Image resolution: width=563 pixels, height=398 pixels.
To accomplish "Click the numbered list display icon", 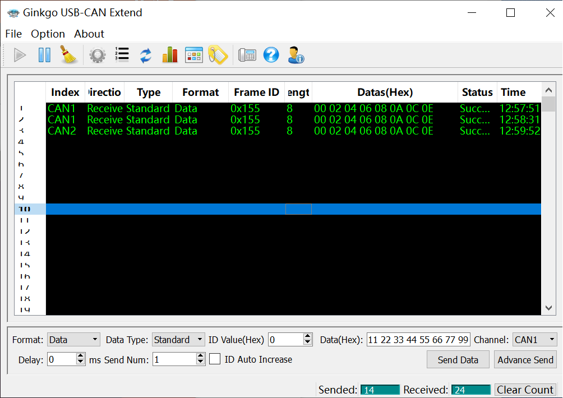I will 122,54.
